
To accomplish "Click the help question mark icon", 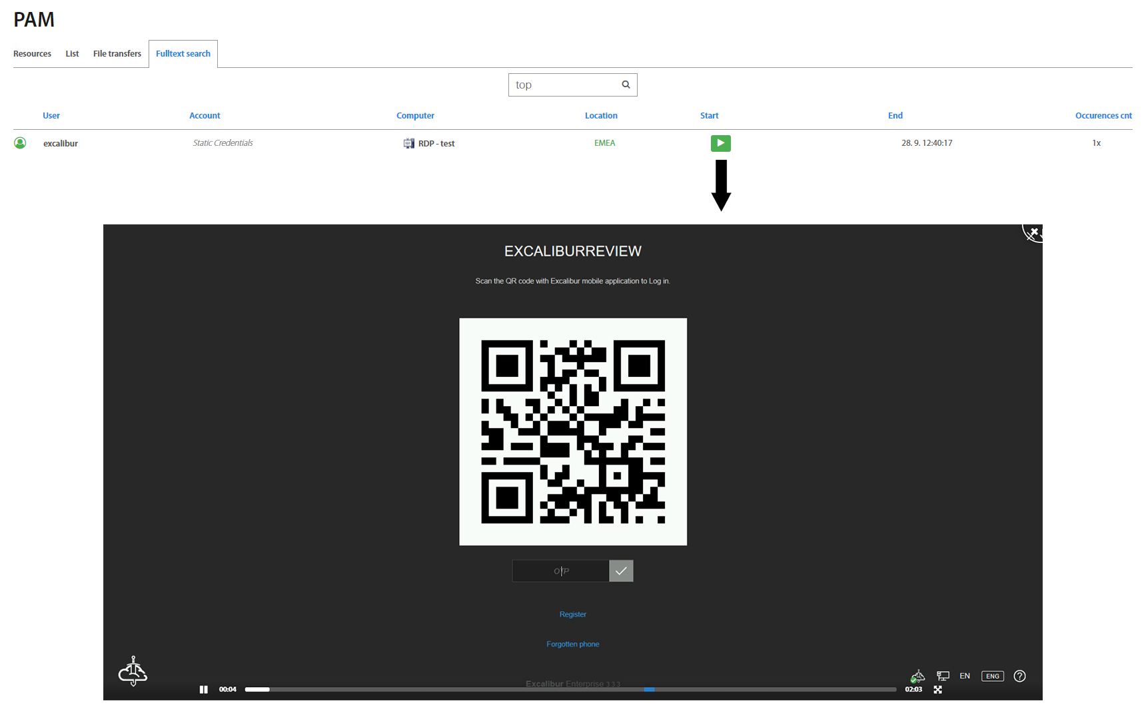I will coord(1019,676).
